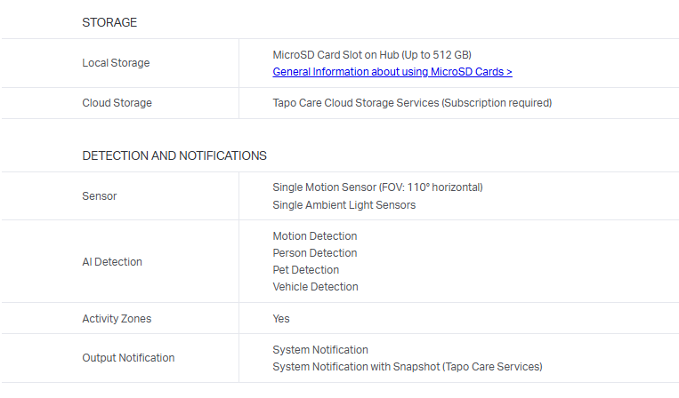Click the Pet Detection entry
The width and height of the screenshot is (679, 398).
coord(305,270)
